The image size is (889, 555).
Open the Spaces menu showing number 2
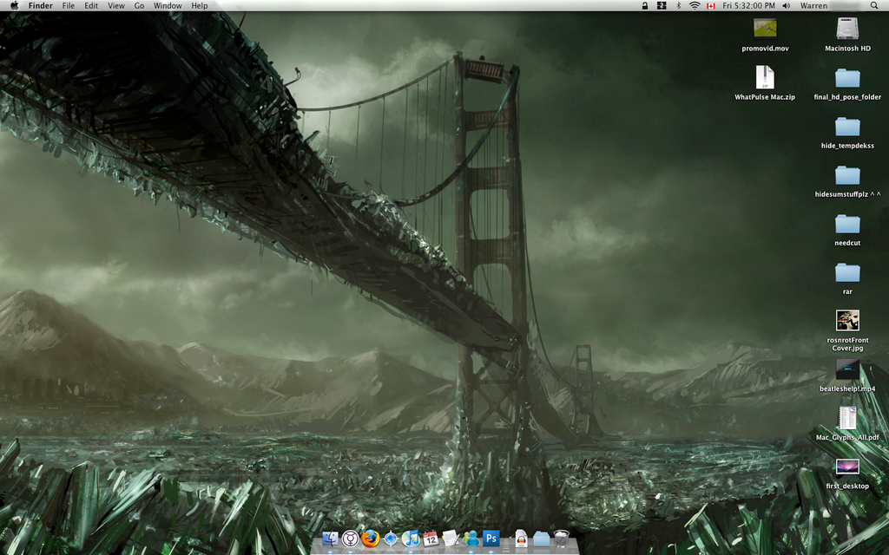point(661,6)
